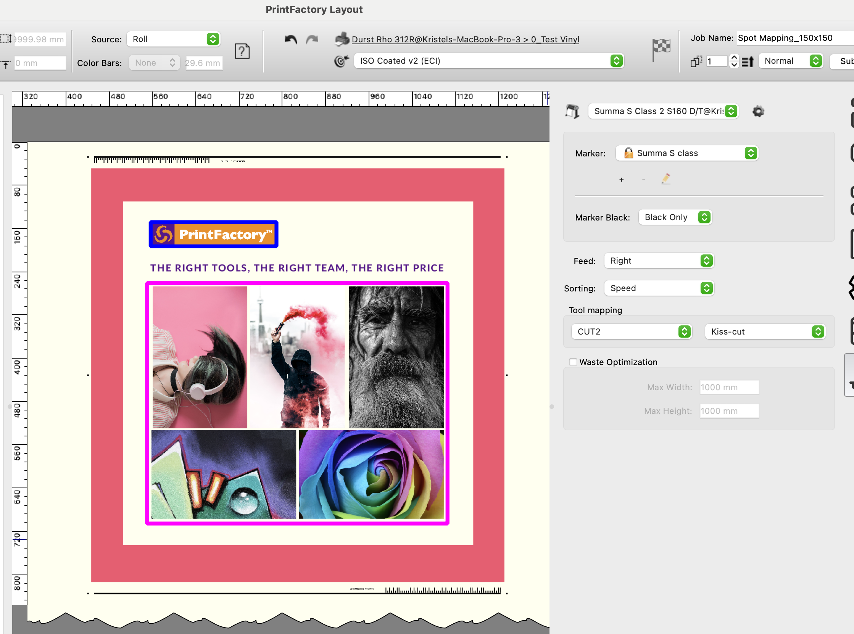Open cutter settings gear icon
The image size is (854, 634).
(x=758, y=111)
